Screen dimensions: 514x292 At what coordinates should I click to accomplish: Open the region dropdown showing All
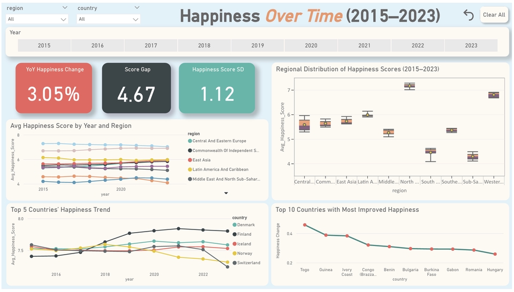point(37,19)
